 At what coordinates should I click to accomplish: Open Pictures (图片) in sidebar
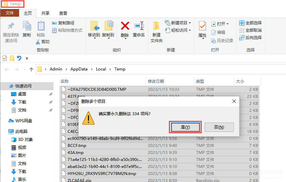(x=19, y=156)
